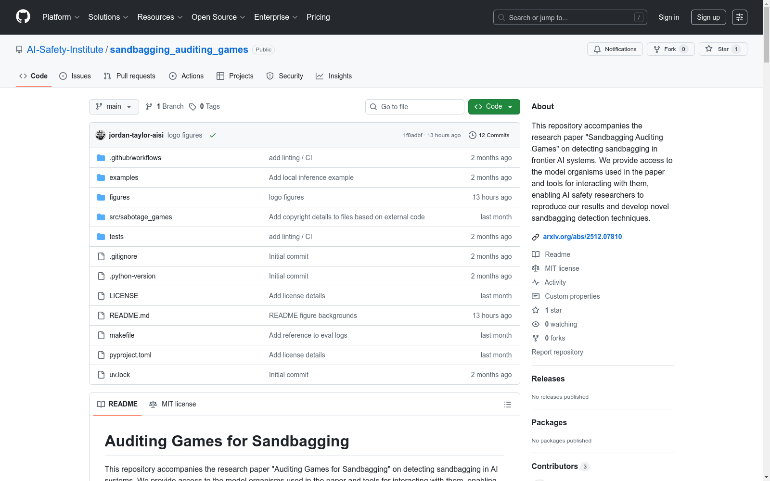Open the arxiv.org/abs/2512.07810 link

click(x=582, y=237)
